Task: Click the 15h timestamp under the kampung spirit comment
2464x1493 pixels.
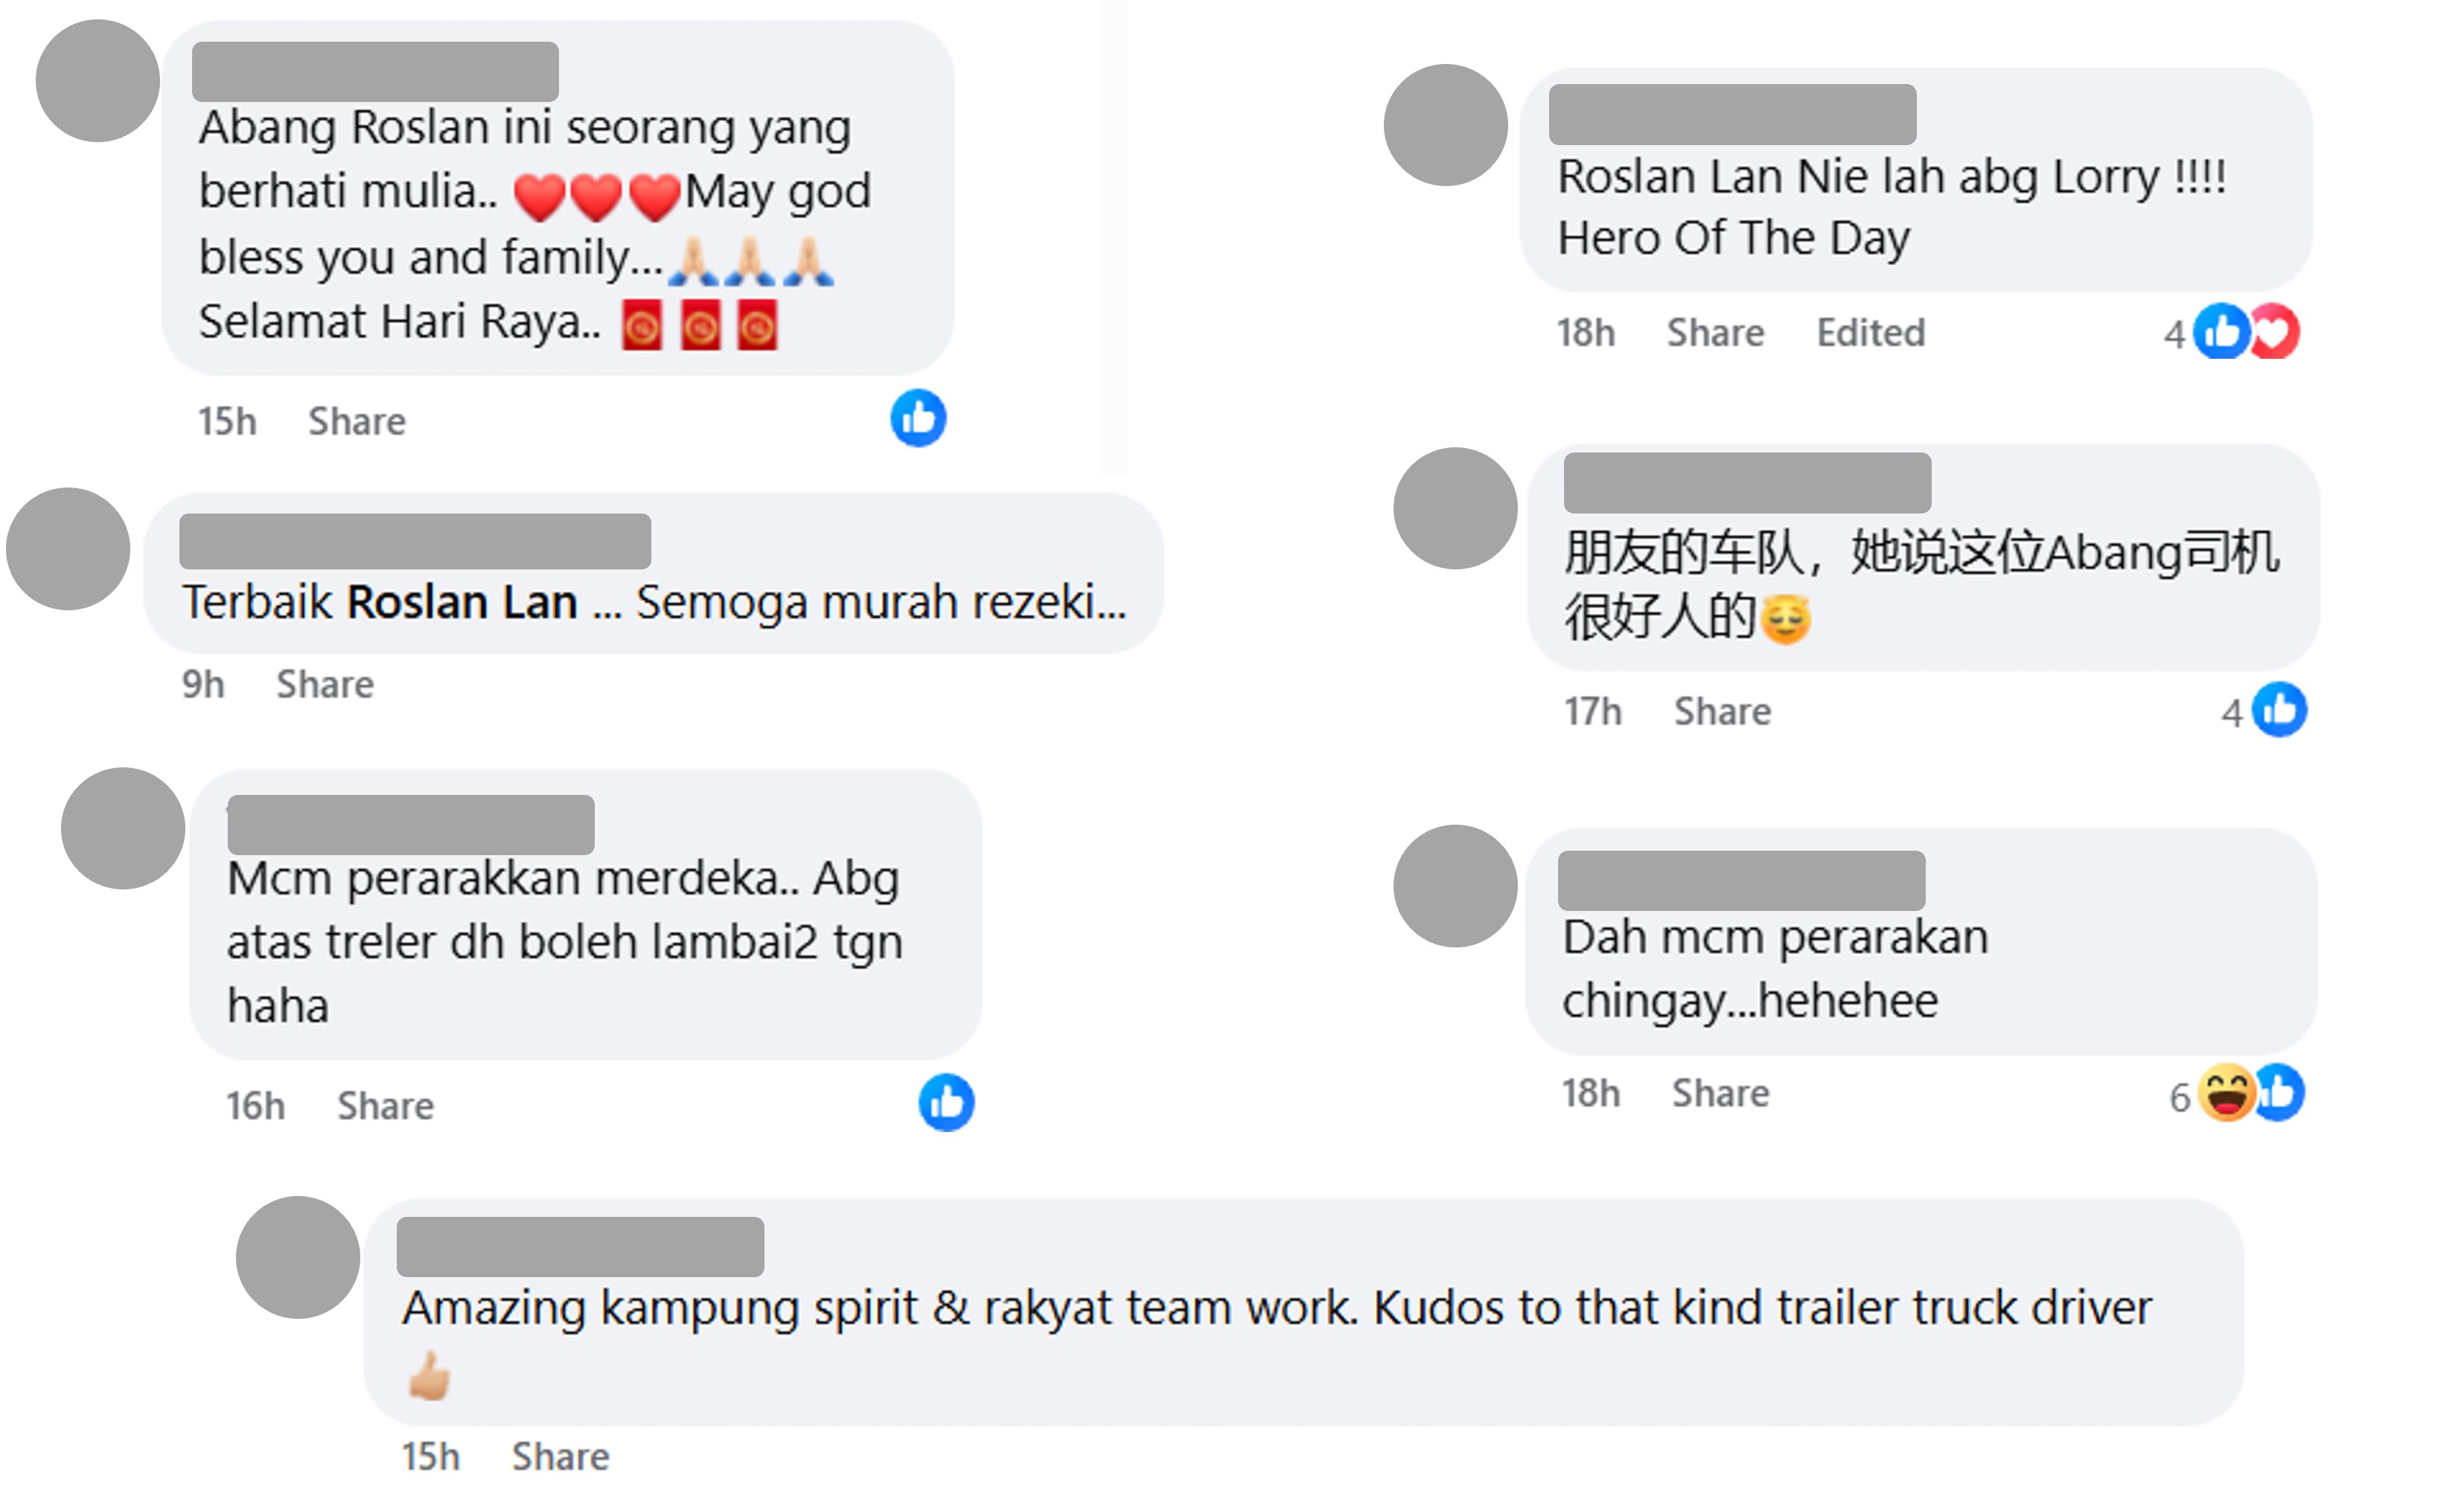Action: (431, 1456)
